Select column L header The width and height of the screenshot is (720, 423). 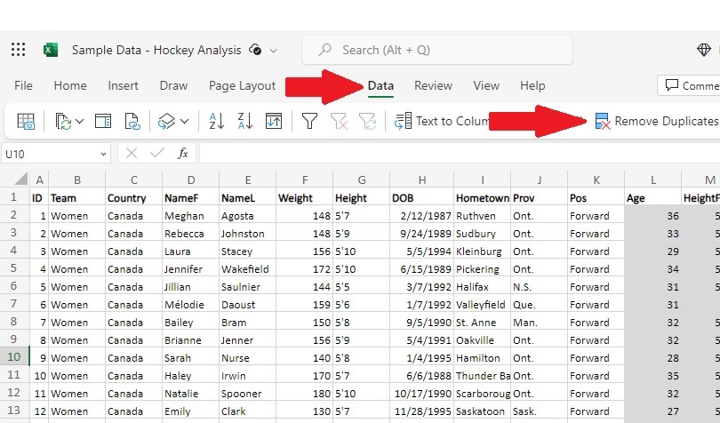pos(653,180)
